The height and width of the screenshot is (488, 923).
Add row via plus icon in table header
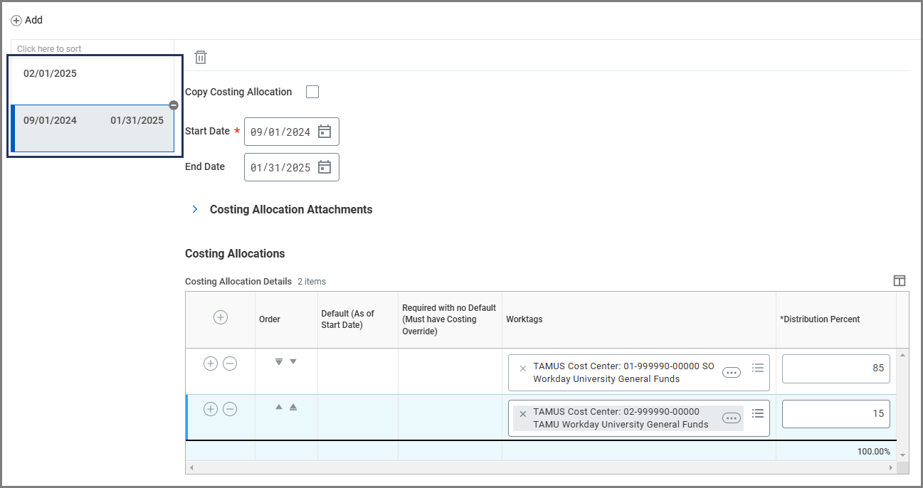point(221,318)
